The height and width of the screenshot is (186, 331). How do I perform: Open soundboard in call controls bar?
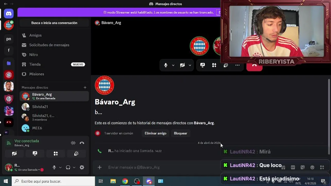click(226, 65)
